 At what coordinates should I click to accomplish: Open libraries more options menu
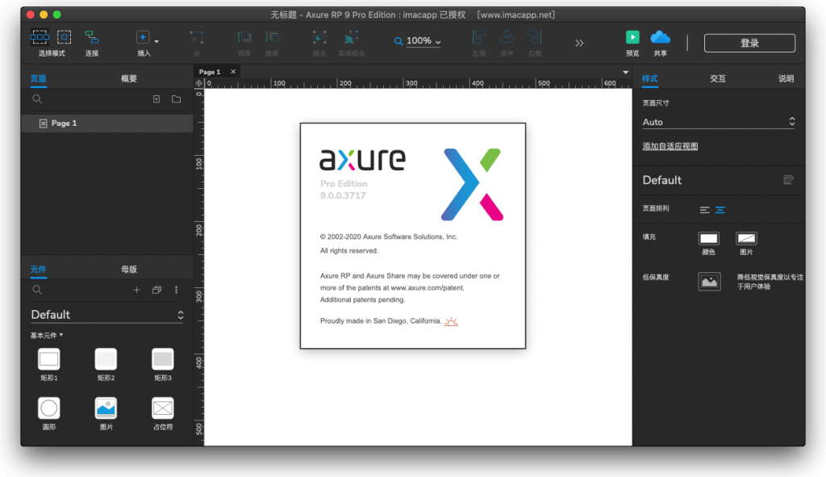(177, 290)
